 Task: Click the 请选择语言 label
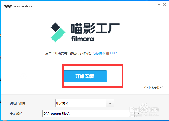tap(18, 103)
